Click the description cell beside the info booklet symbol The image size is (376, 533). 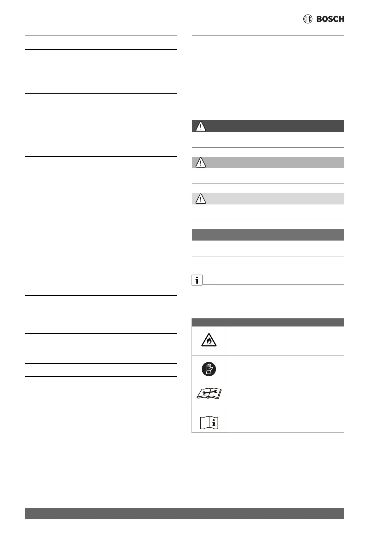(x=285, y=421)
